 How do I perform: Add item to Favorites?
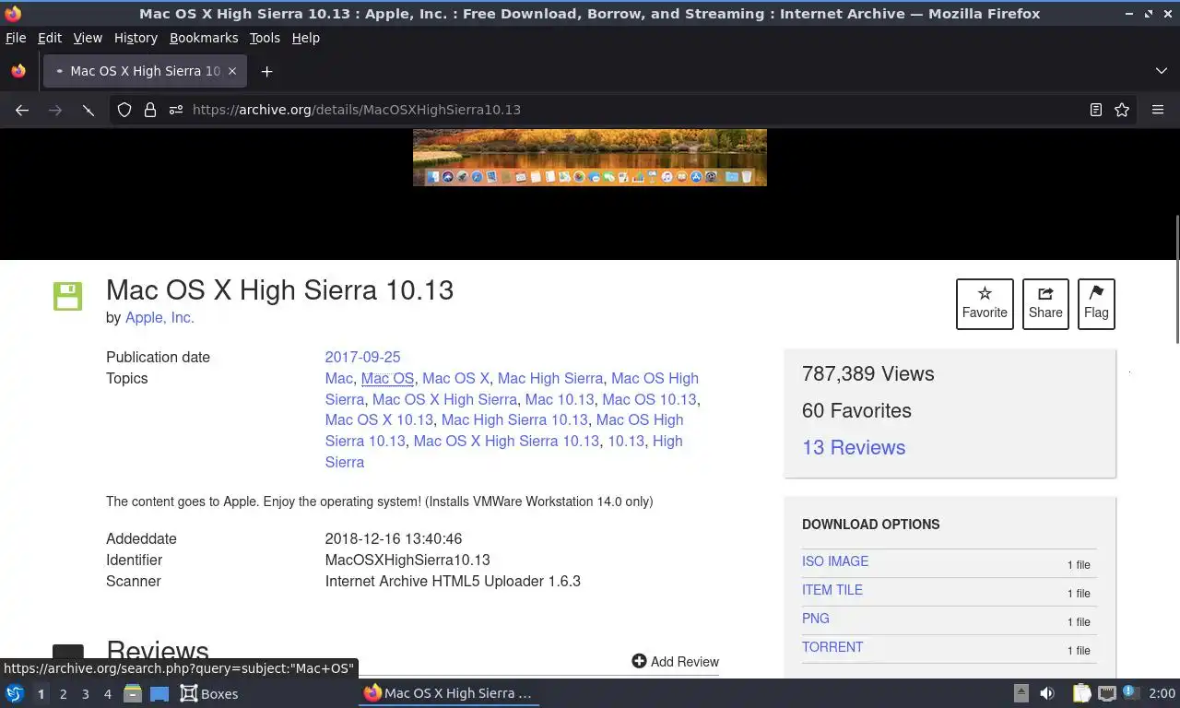point(985,303)
